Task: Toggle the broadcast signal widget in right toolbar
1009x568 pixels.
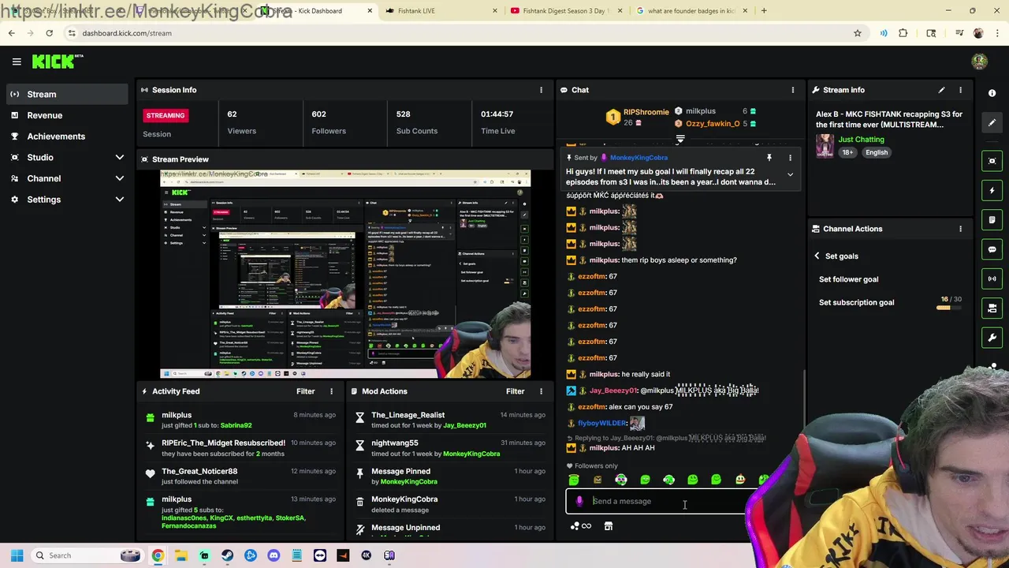Action: tap(992, 278)
